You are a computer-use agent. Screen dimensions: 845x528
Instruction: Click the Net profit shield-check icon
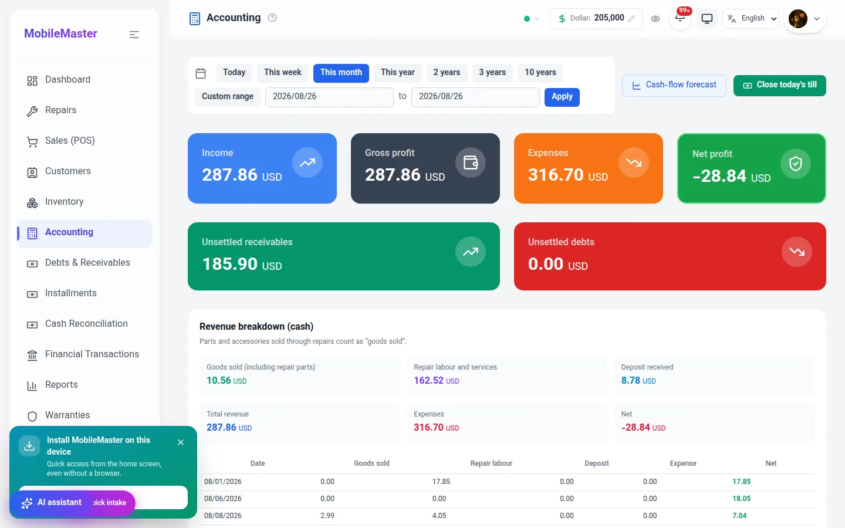796,164
